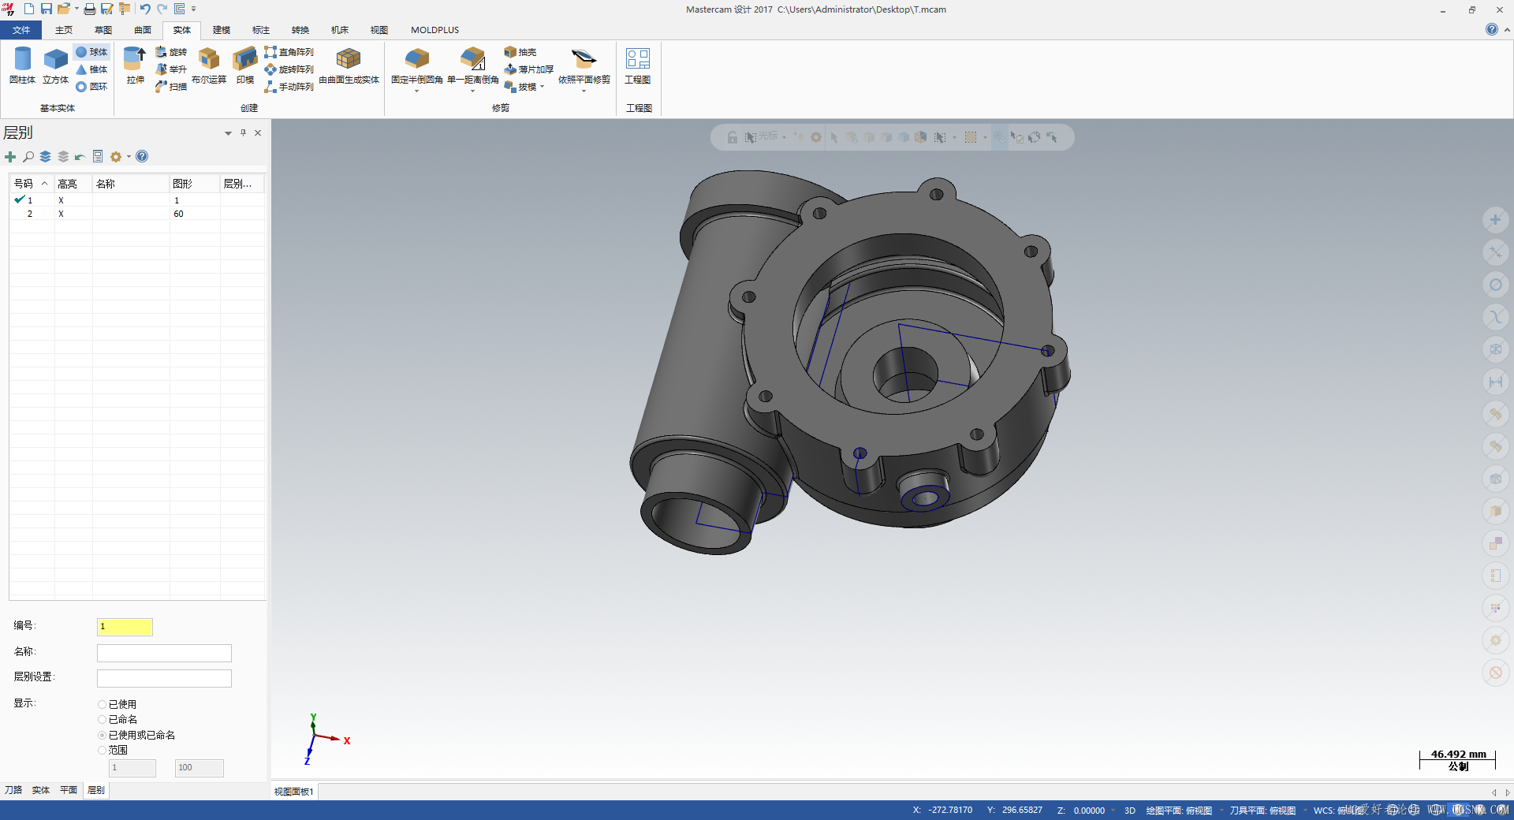Viewport: 1514px width, 820px height.
Task: Open the 工程图 drawing layout tool
Action: point(637,65)
